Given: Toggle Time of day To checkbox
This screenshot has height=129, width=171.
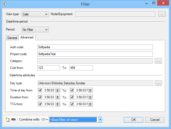Looking at the screenshot, I should [x=72, y=90].
